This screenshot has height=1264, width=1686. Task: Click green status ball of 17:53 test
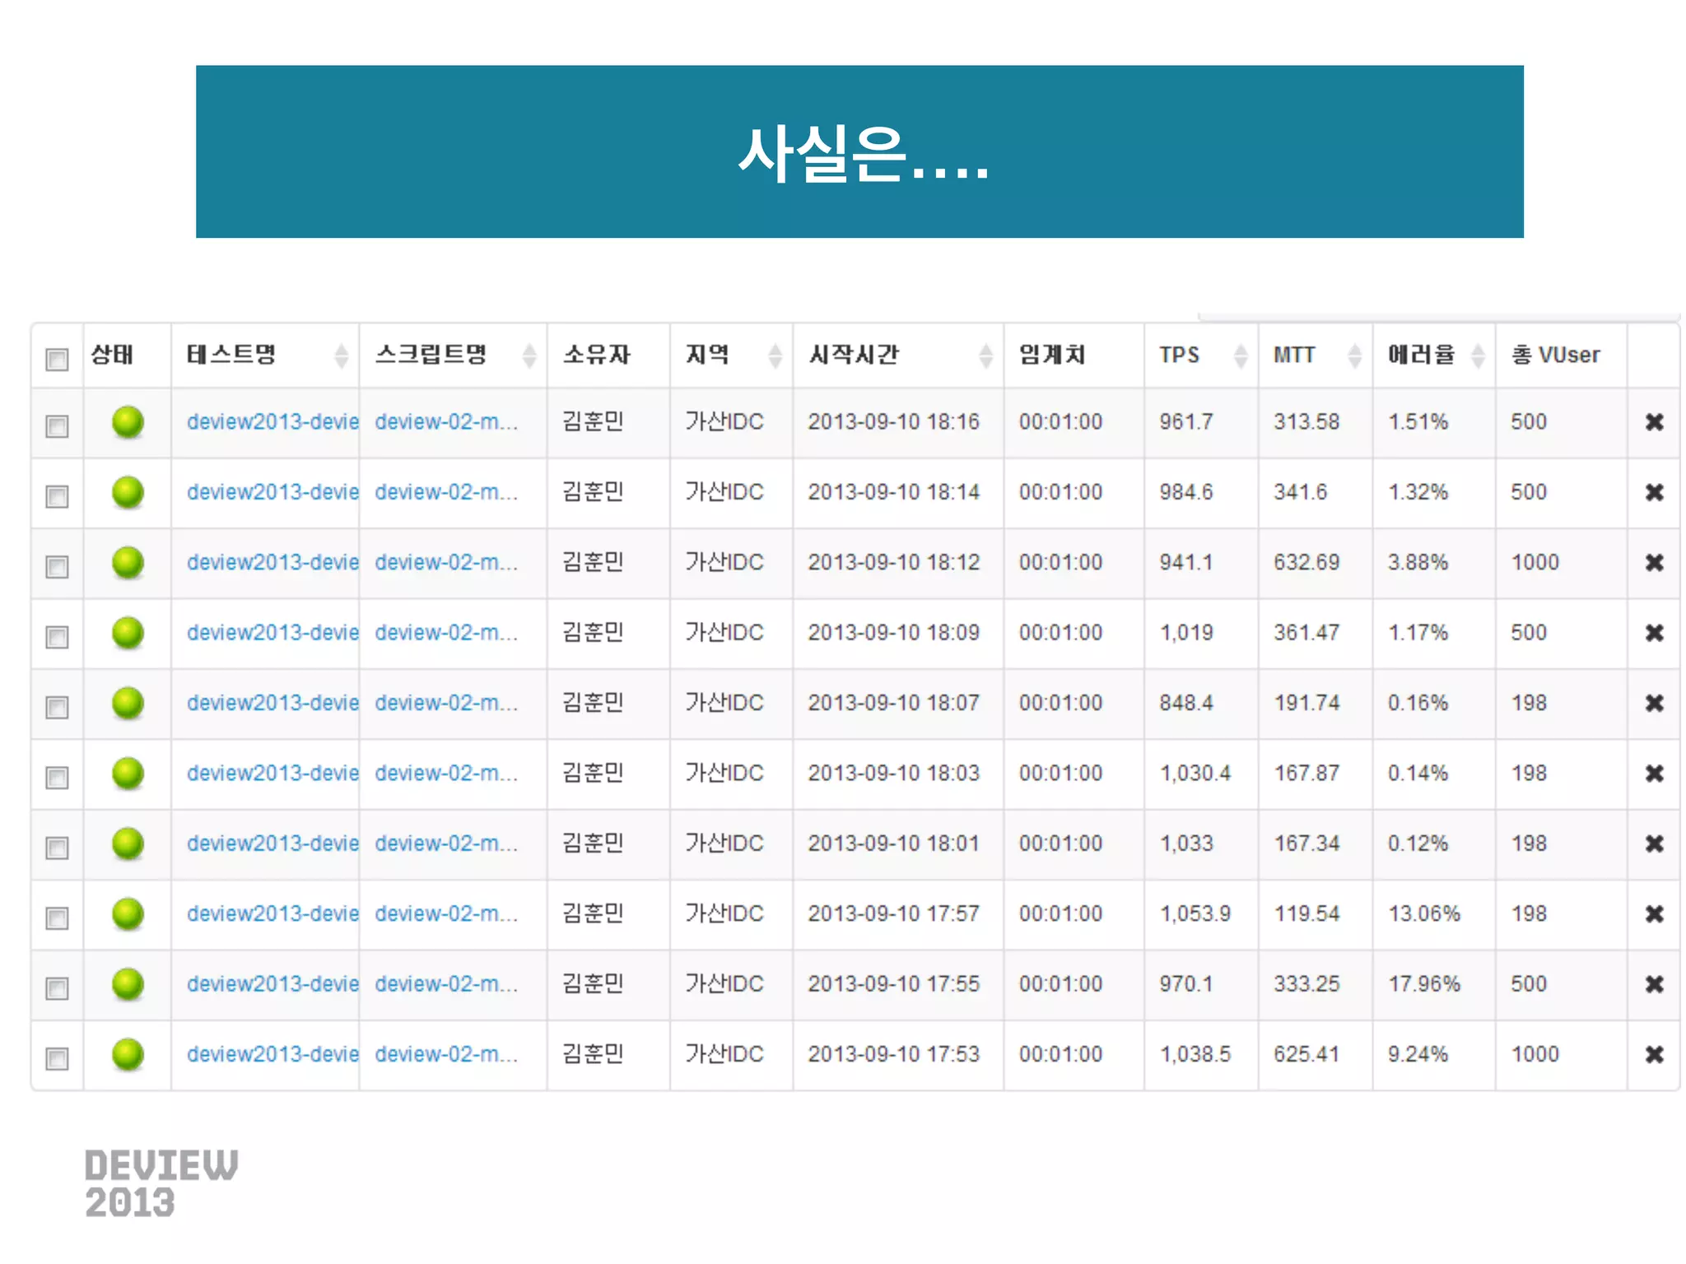[128, 1054]
